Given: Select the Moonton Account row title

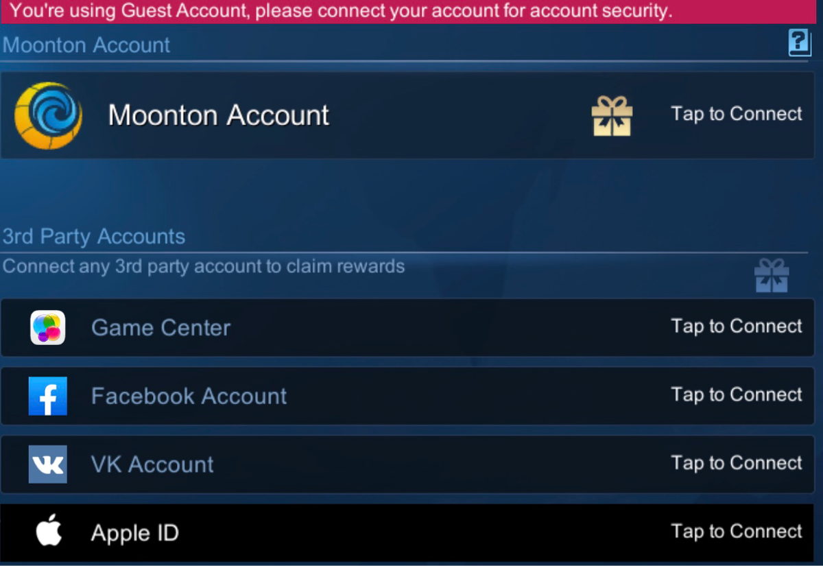Looking at the screenshot, I should [x=219, y=115].
